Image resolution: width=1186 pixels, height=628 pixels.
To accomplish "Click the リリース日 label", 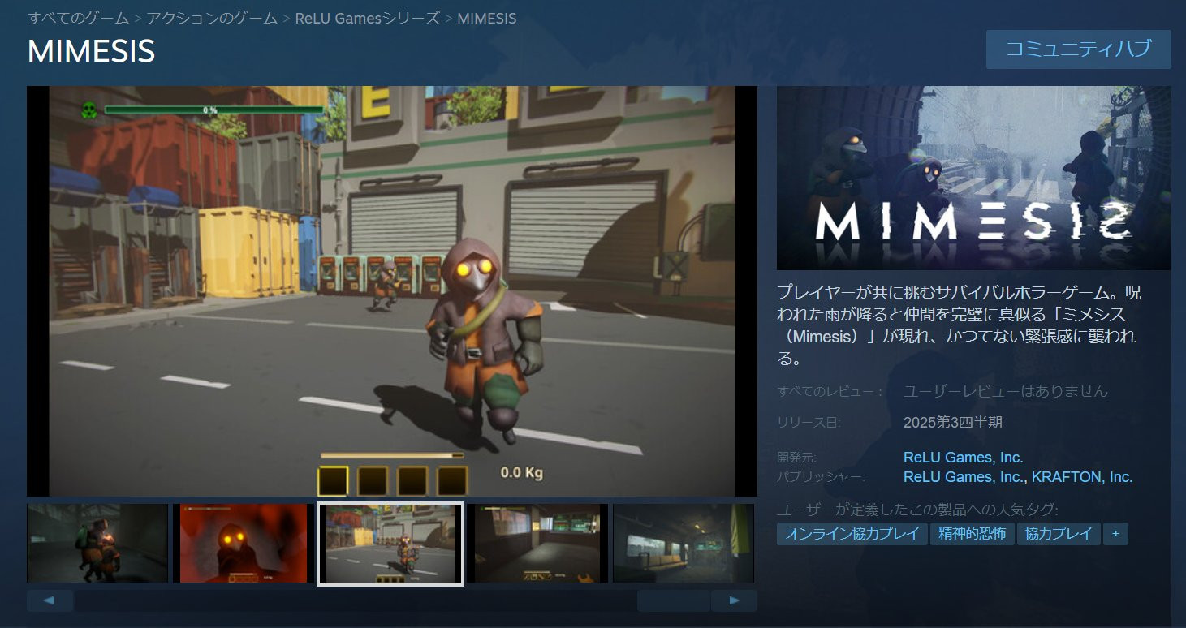I will [809, 422].
